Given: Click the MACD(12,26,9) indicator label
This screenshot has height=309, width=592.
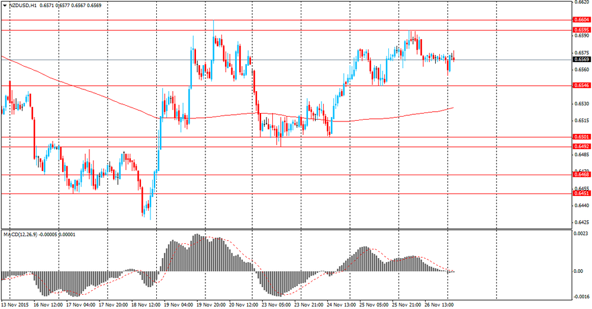Looking at the screenshot, I should [39, 234].
